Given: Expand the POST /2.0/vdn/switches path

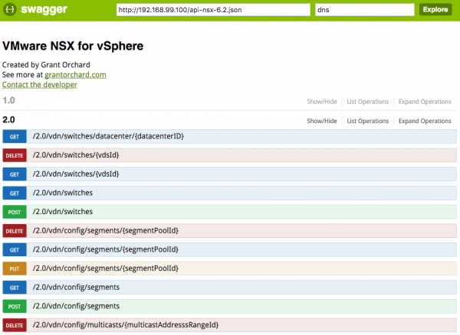Looking at the screenshot, I should 63,212.
